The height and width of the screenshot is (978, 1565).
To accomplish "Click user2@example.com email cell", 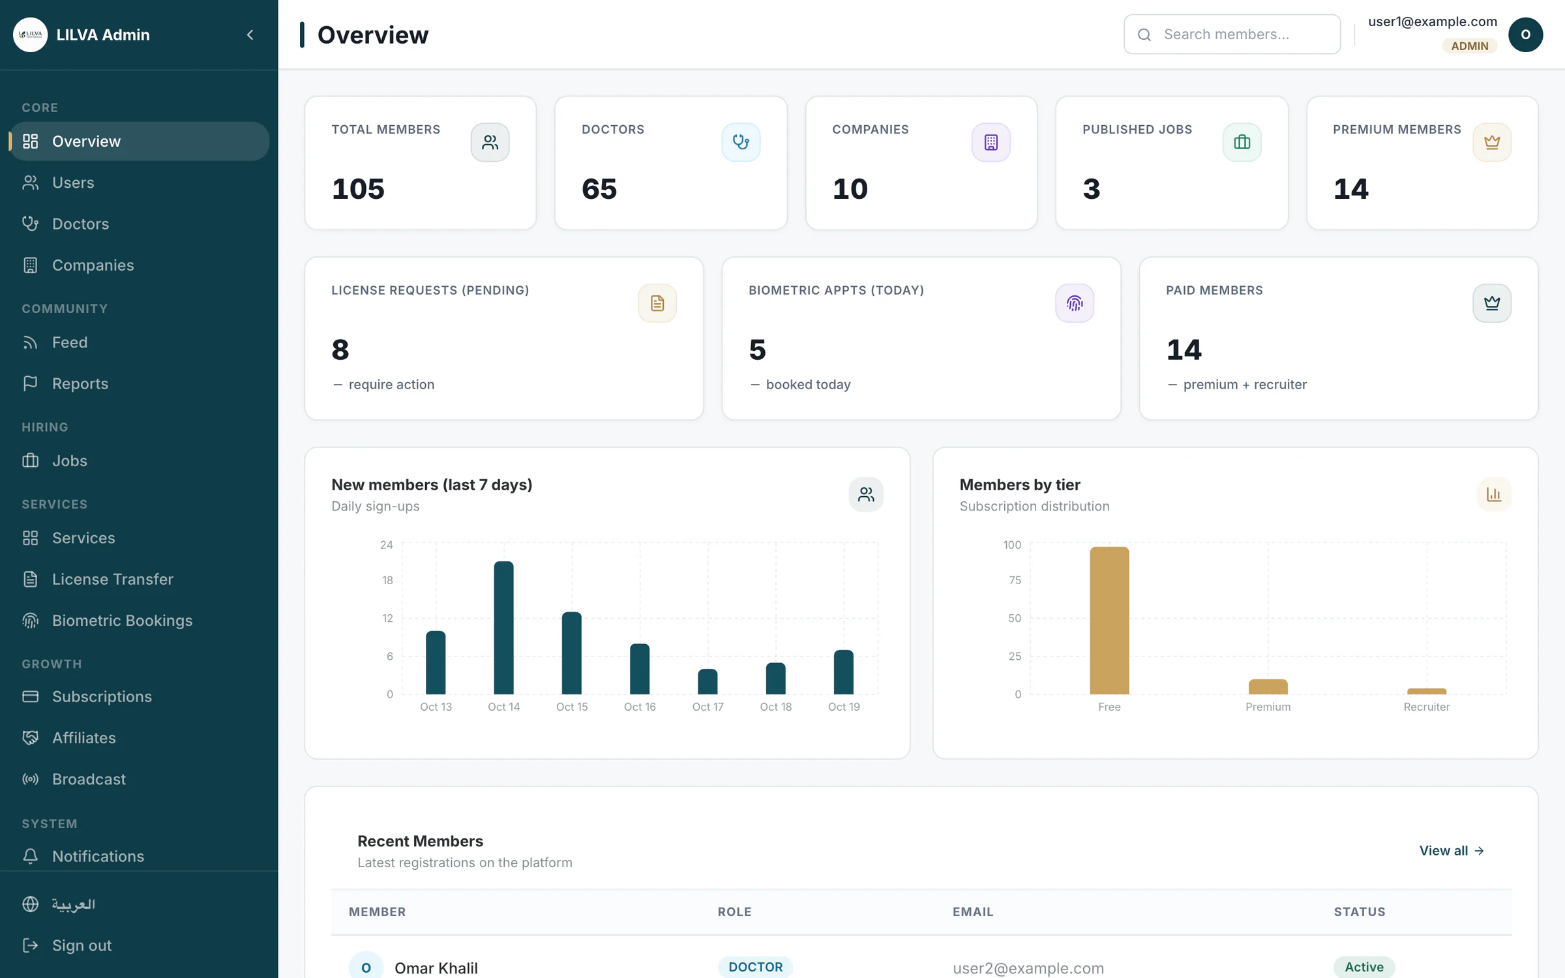I will pos(1028,968).
